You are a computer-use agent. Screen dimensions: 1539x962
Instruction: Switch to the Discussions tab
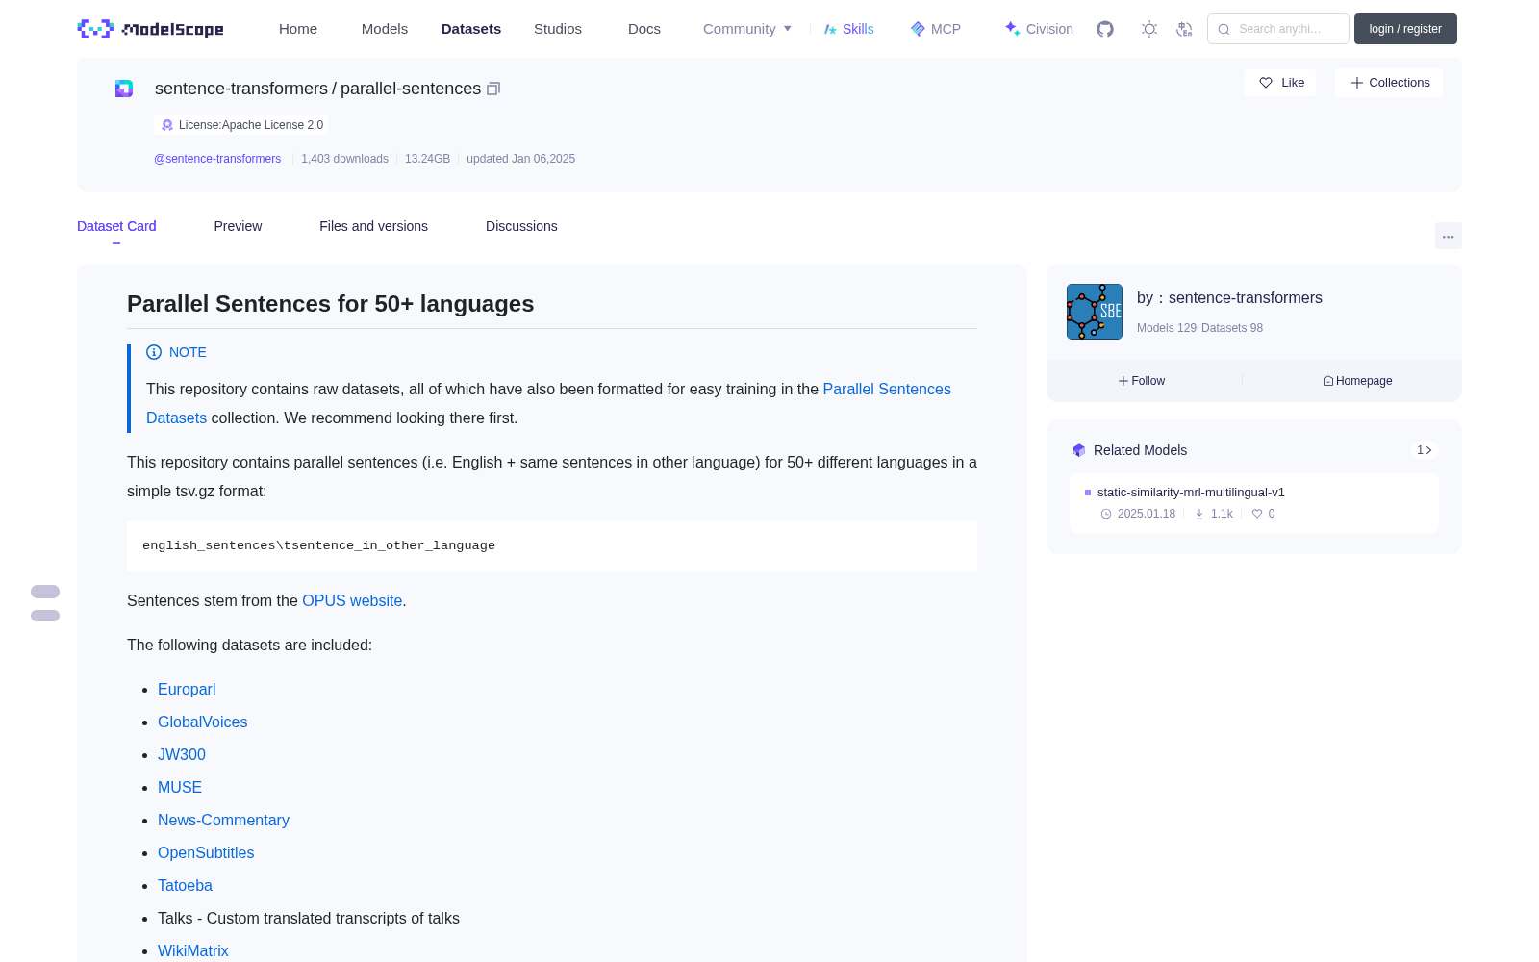(521, 226)
